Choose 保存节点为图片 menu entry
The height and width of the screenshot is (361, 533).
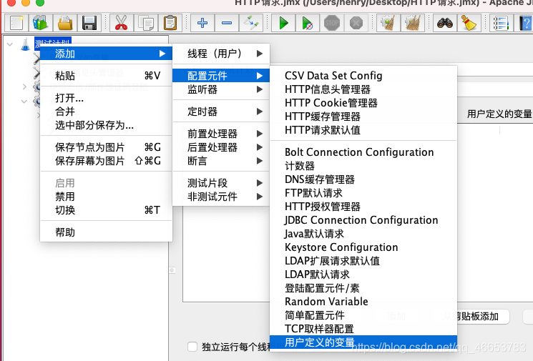(106, 147)
